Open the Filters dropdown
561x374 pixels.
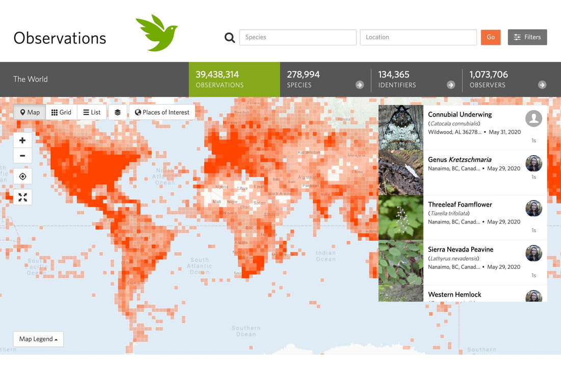coord(527,37)
